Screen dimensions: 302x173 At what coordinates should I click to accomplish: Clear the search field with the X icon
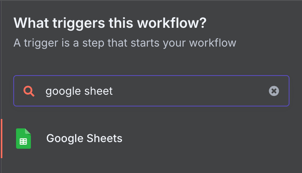(274, 91)
